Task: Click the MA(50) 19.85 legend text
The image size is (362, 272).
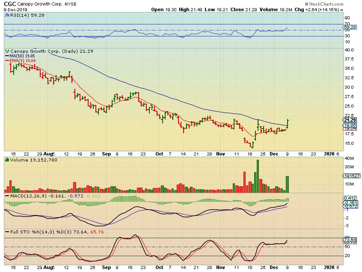Action: 22,56
